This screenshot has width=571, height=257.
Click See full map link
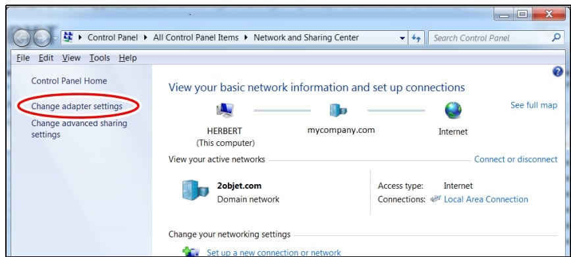pos(533,105)
